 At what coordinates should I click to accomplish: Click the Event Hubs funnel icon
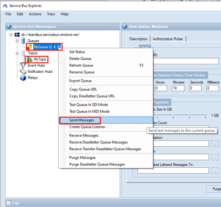click(23, 66)
